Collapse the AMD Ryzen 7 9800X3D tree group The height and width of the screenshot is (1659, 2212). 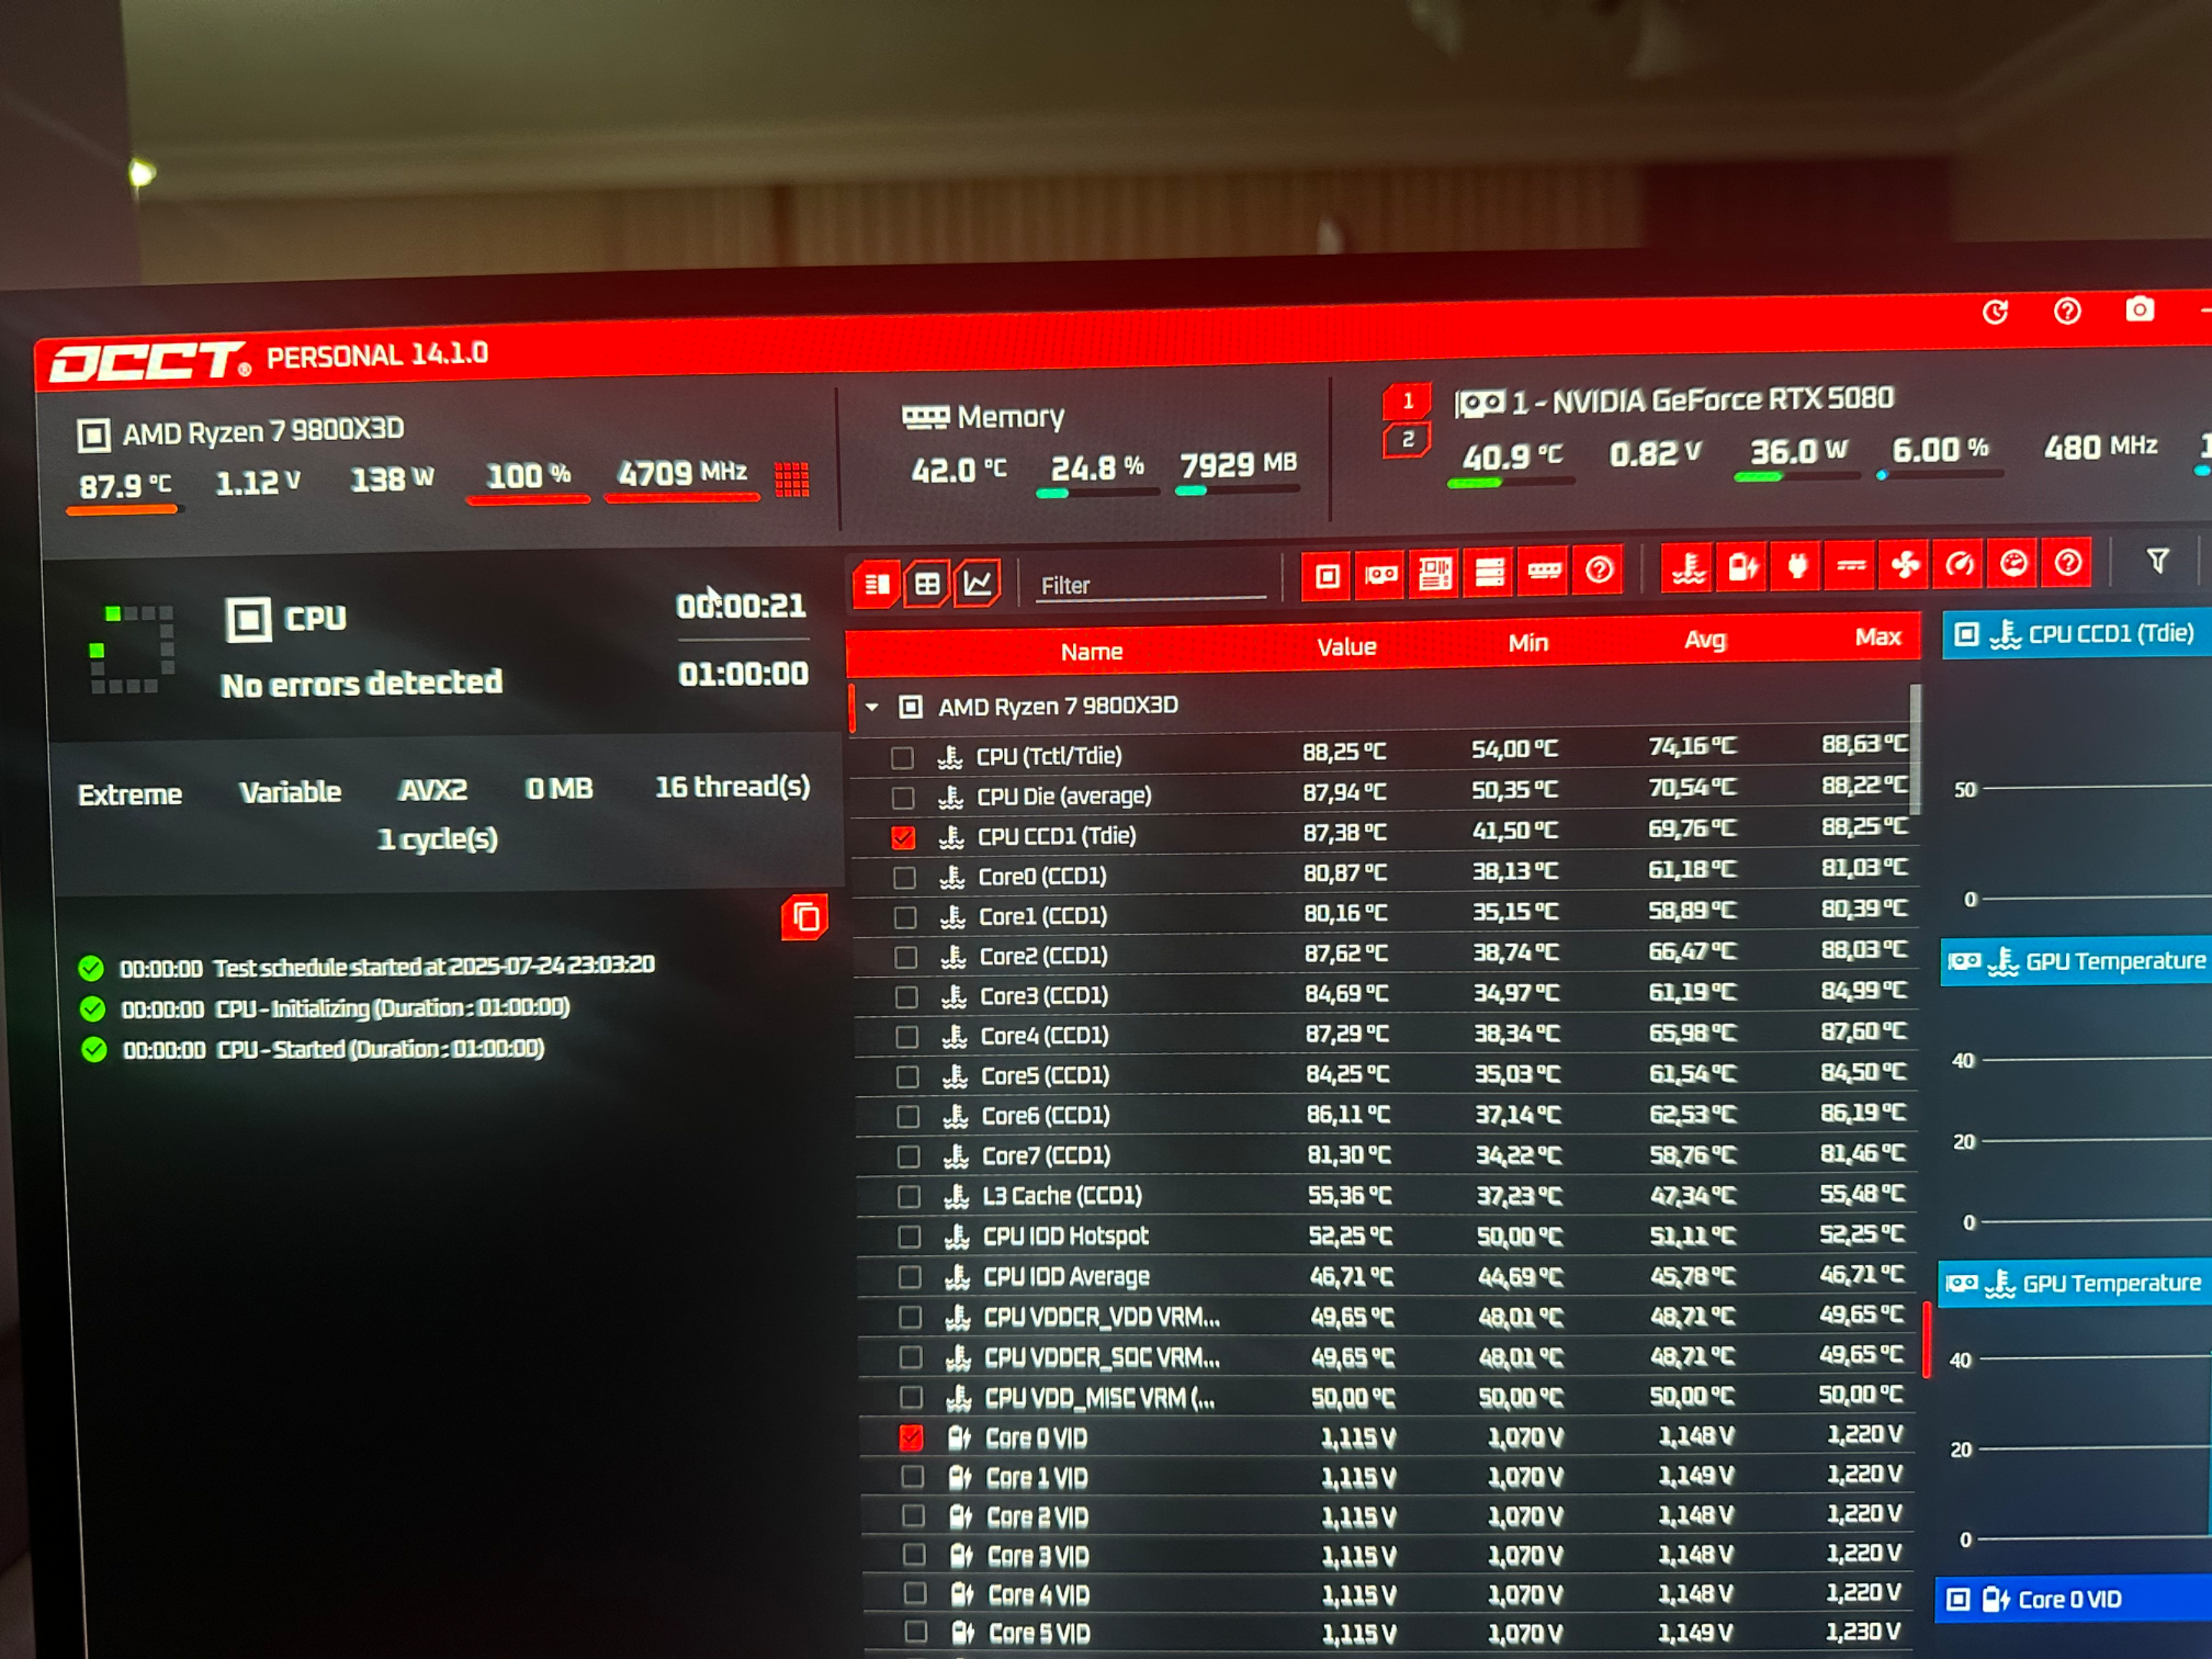tap(872, 707)
